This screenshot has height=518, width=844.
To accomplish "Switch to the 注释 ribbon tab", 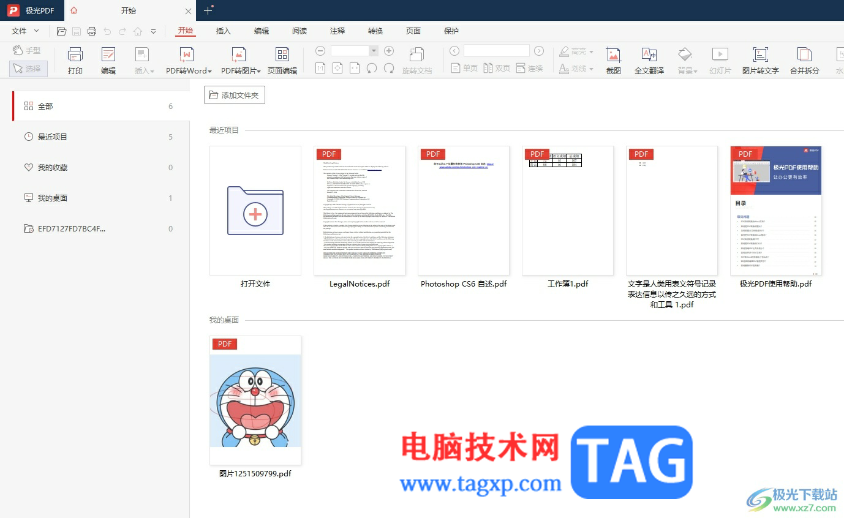I will (x=337, y=31).
